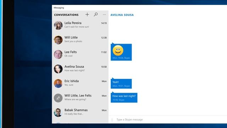227x128 pixels.
Task: Click the 14:19 timestamp
Action: tap(104, 23)
